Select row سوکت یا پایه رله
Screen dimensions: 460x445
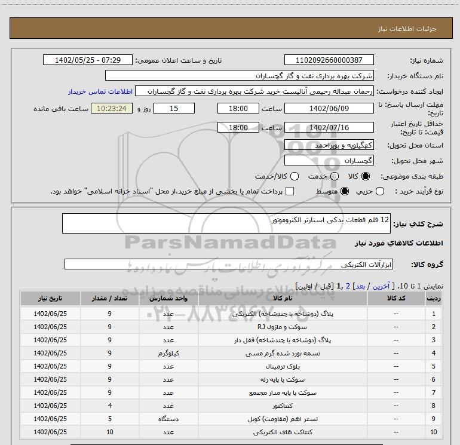coord(231,379)
